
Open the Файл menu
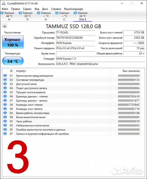tap(5, 9)
